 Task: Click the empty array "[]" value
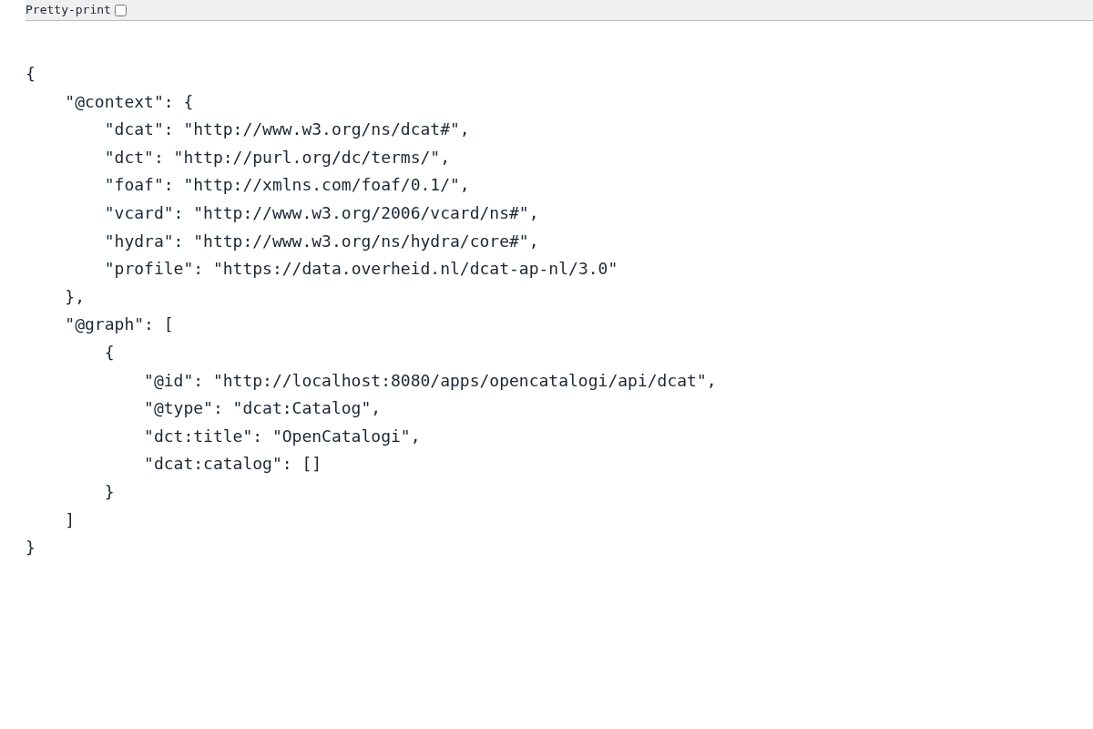(312, 464)
